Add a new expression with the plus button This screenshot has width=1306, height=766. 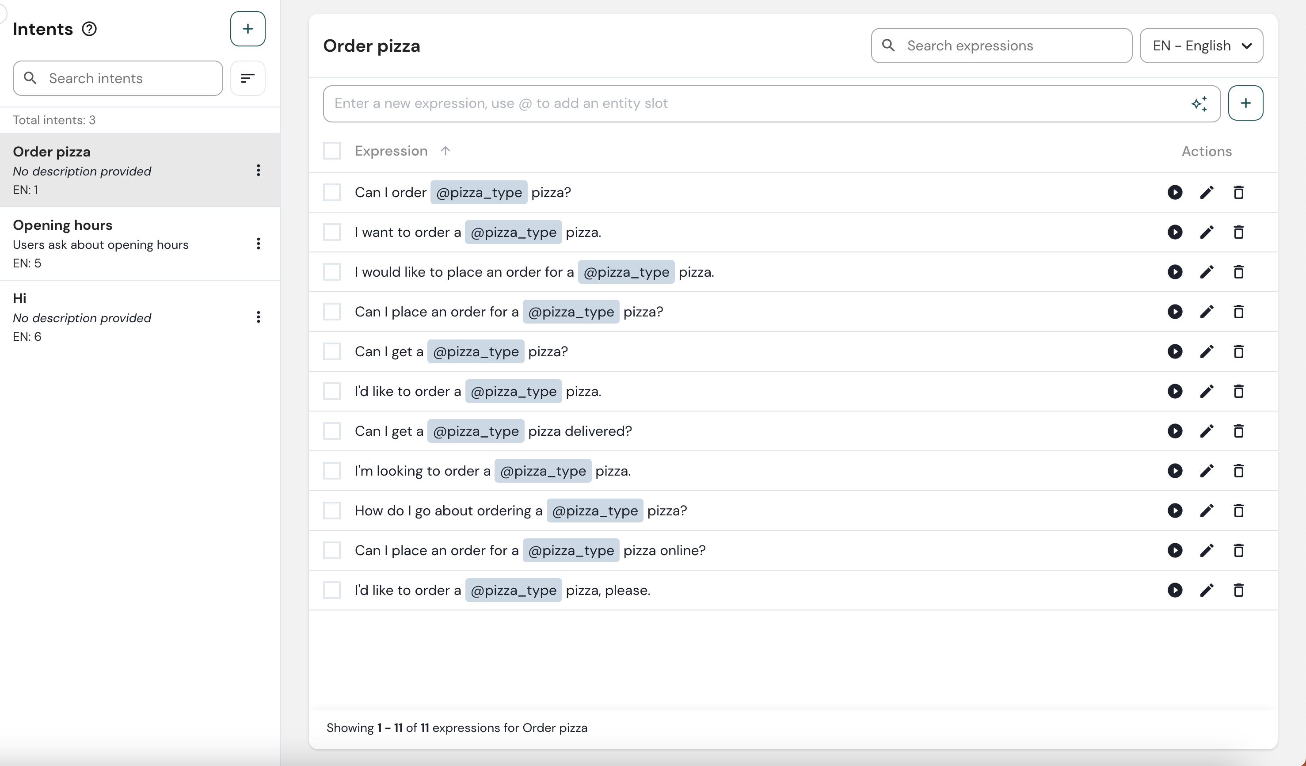coord(1246,103)
